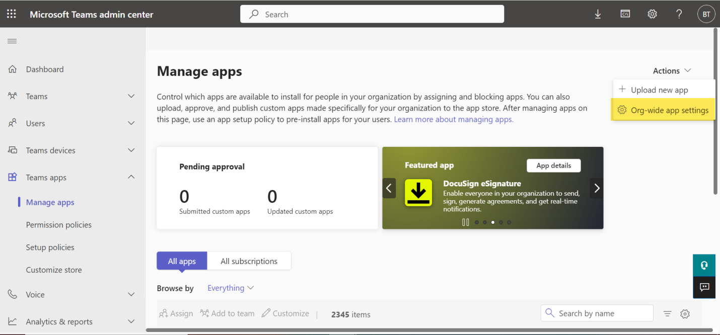Click the vertical page scrollbar
Viewport: 720px width, 335px height.
click(x=715, y=111)
